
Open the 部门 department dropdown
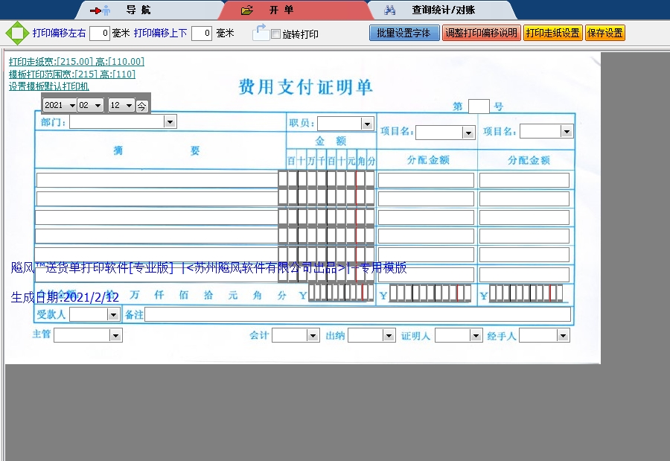coord(169,121)
